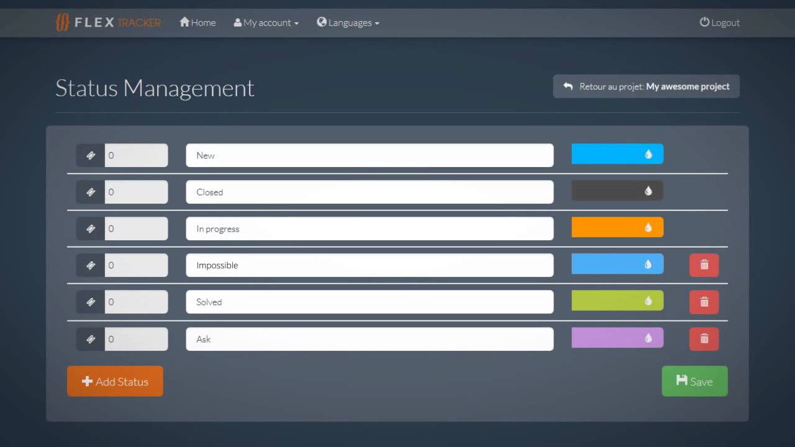This screenshot has width=795, height=447.
Task: Click the tag icon in the Closed row
Action: click(91, 192)
